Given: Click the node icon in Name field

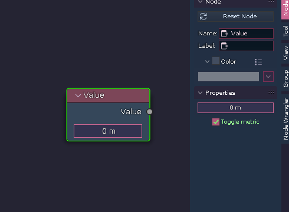Looking at the screenshot, I should (224, 34).
